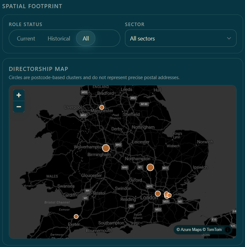Click the M180 motorway shield
The image size is (245, 247).
click(x=144, y=104)
